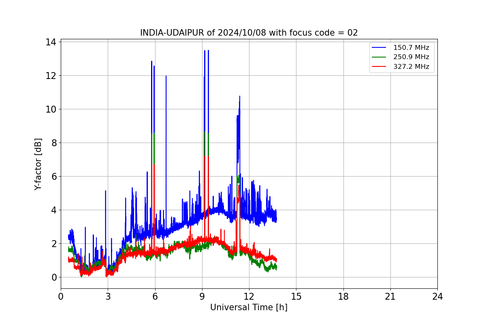Click y-axis tick label 8
This screenshot has width=486, height=324.
coord(54,143)
